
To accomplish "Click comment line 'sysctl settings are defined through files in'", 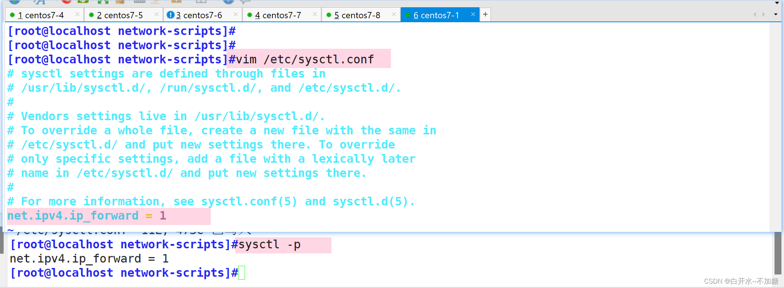I will click(166, 74).
